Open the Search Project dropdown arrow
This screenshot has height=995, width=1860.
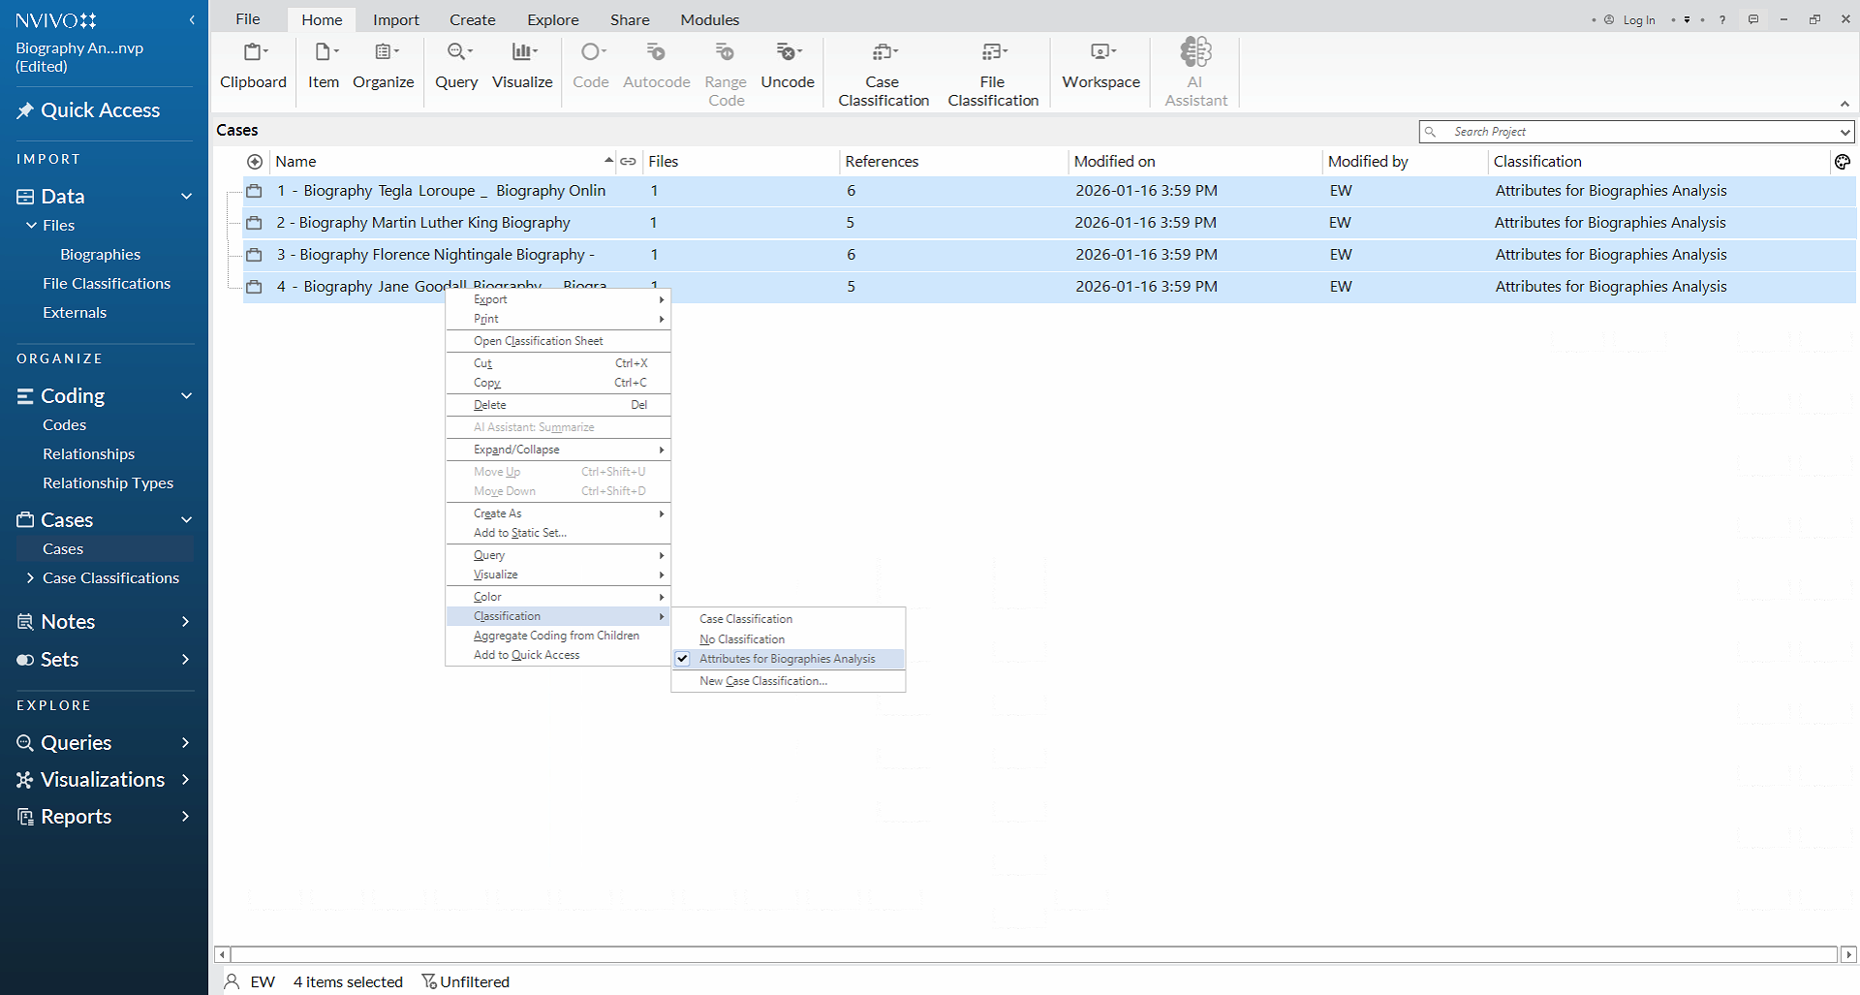click(1844, 132)
